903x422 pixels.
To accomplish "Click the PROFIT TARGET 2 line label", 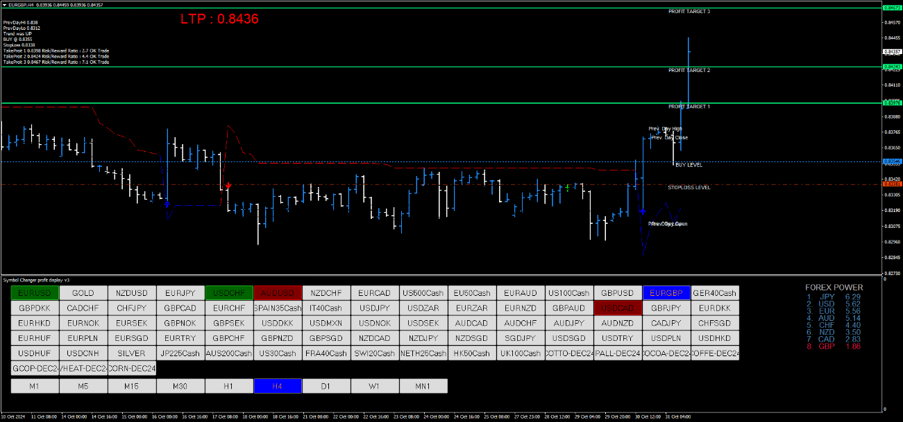I will coord(689,71).
